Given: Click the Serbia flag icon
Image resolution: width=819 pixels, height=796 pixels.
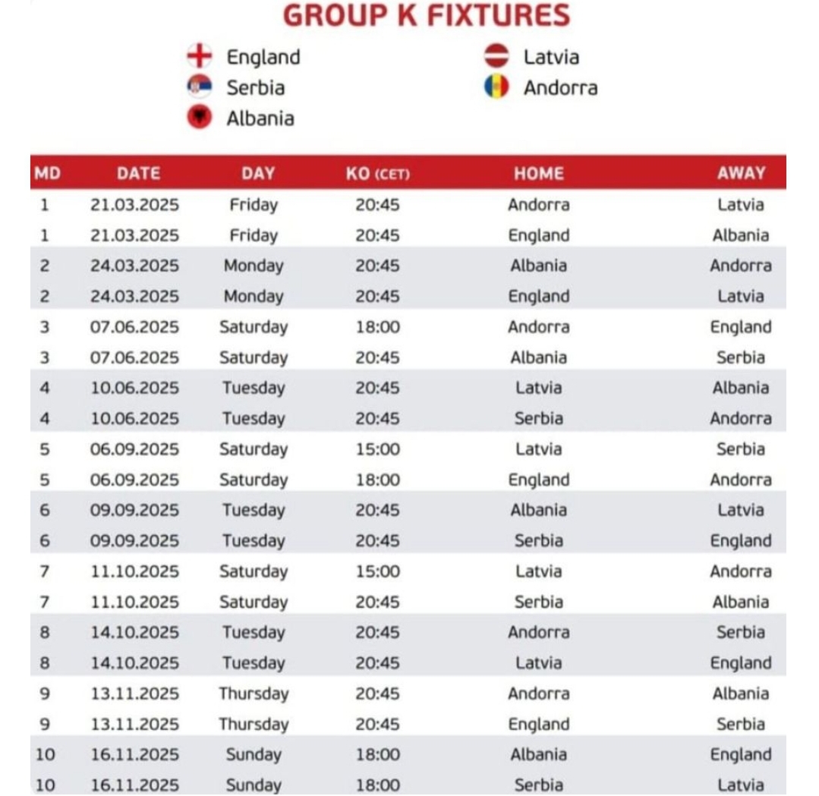Looking at the screenshot, I should pyautogui.click(x=200, y=87).
